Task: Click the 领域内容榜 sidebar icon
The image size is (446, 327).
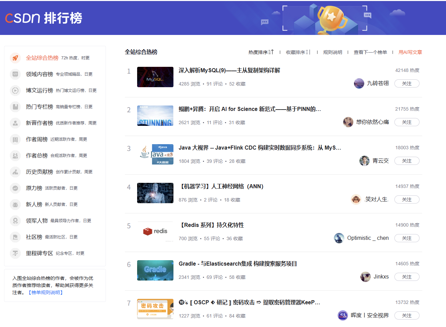Action: [x=15, y=74]
